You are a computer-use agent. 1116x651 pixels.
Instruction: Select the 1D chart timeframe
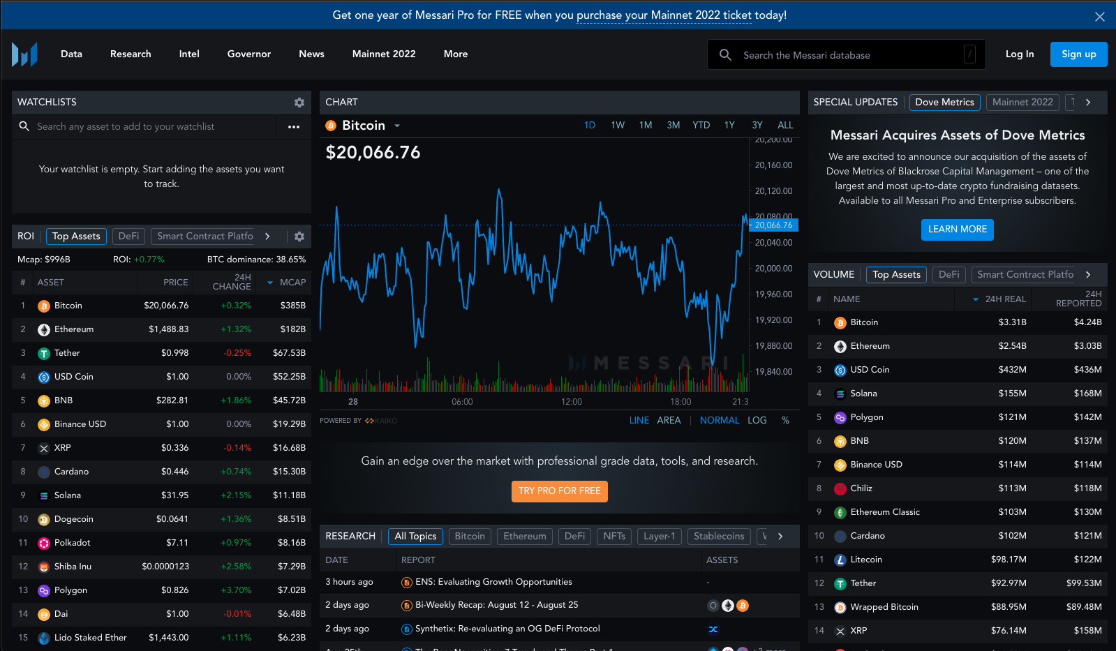(x=590, y=125)
